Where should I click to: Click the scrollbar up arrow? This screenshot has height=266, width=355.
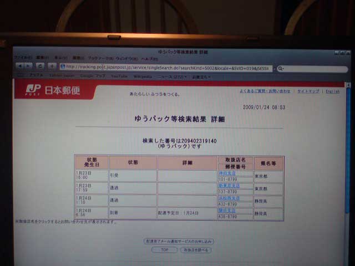348,85
